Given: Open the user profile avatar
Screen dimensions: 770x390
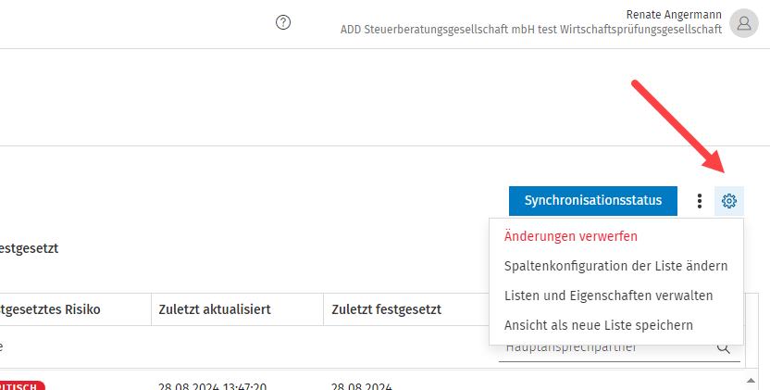Looking at the screenshot, I should point(743,23).
